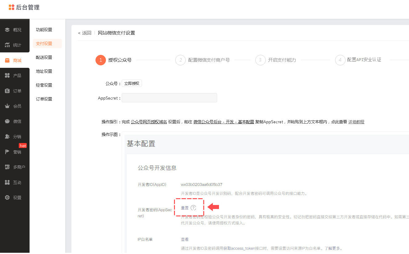The width and height of the screenshot is (409, 254).
Task: Open the 详细教程 tutorial link
Action: 356,122
